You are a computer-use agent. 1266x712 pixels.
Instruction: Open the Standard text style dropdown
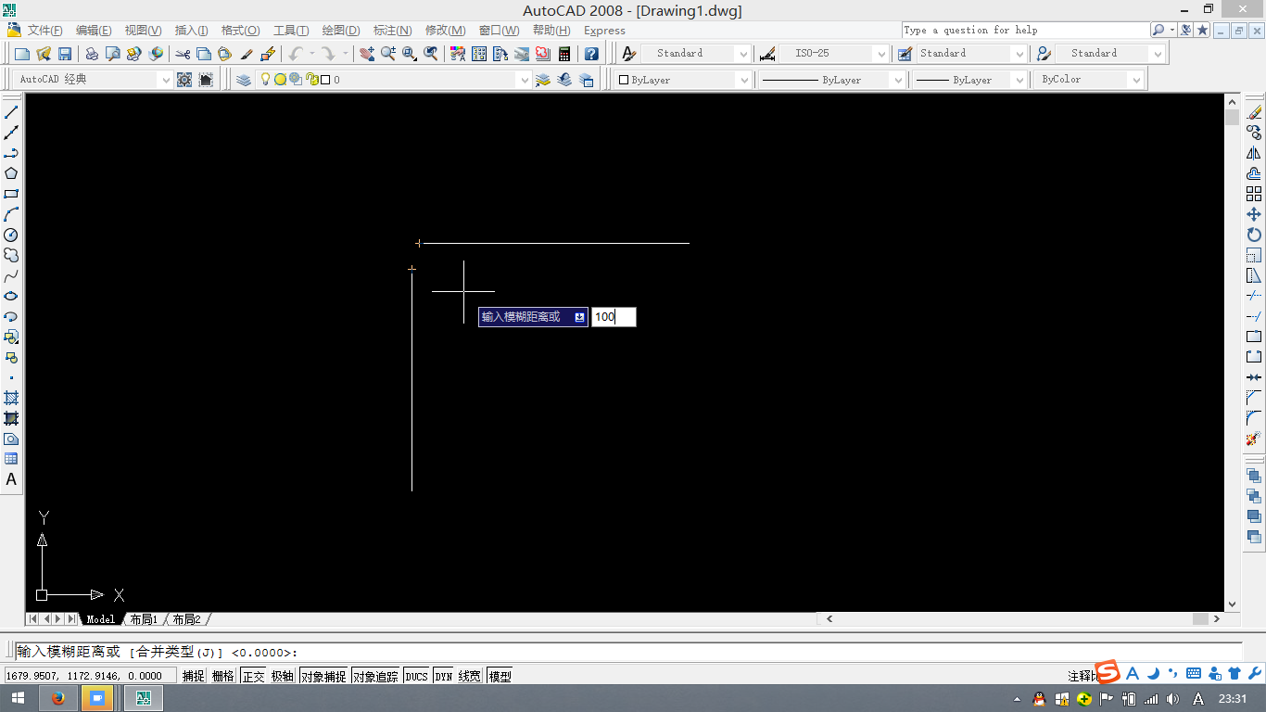[x=742, y=54]
